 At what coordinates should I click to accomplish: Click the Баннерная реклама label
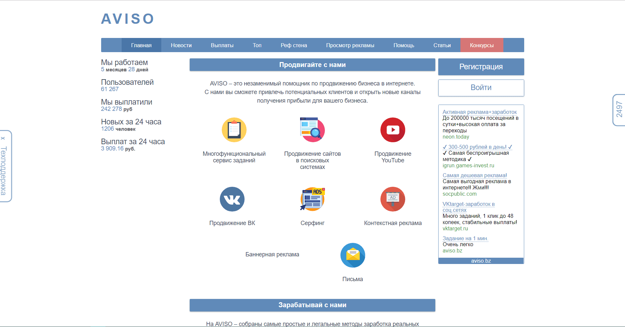272,254
